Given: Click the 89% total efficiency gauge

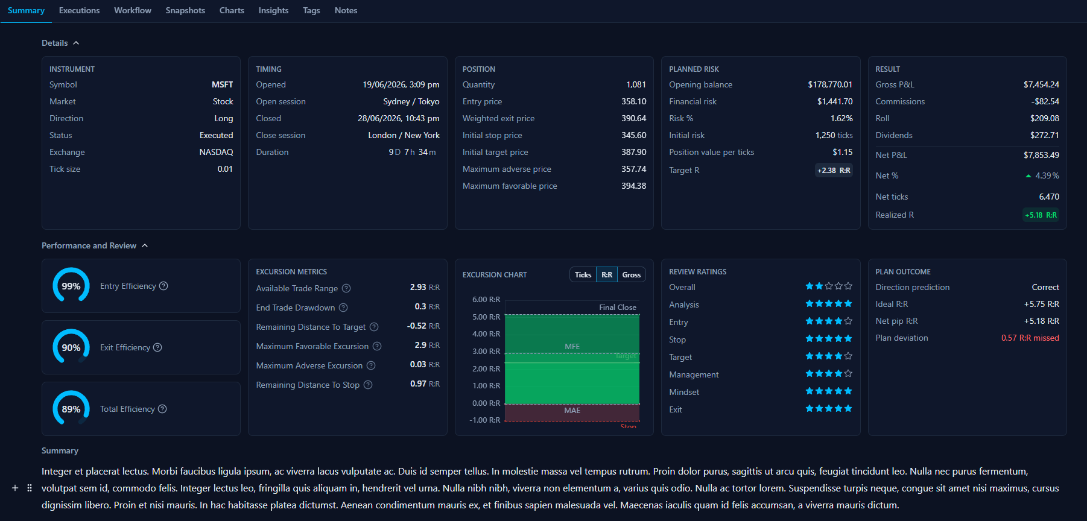Looking at the screenshot, I should (71, 409).
